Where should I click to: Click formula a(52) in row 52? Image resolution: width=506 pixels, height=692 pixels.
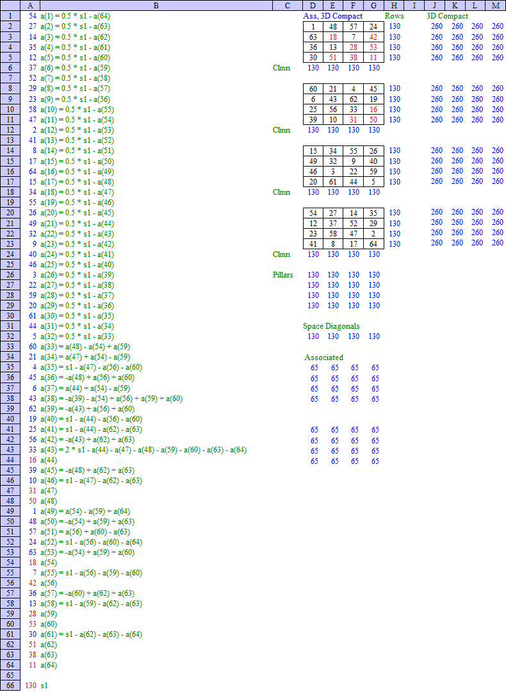pos(91,542)
